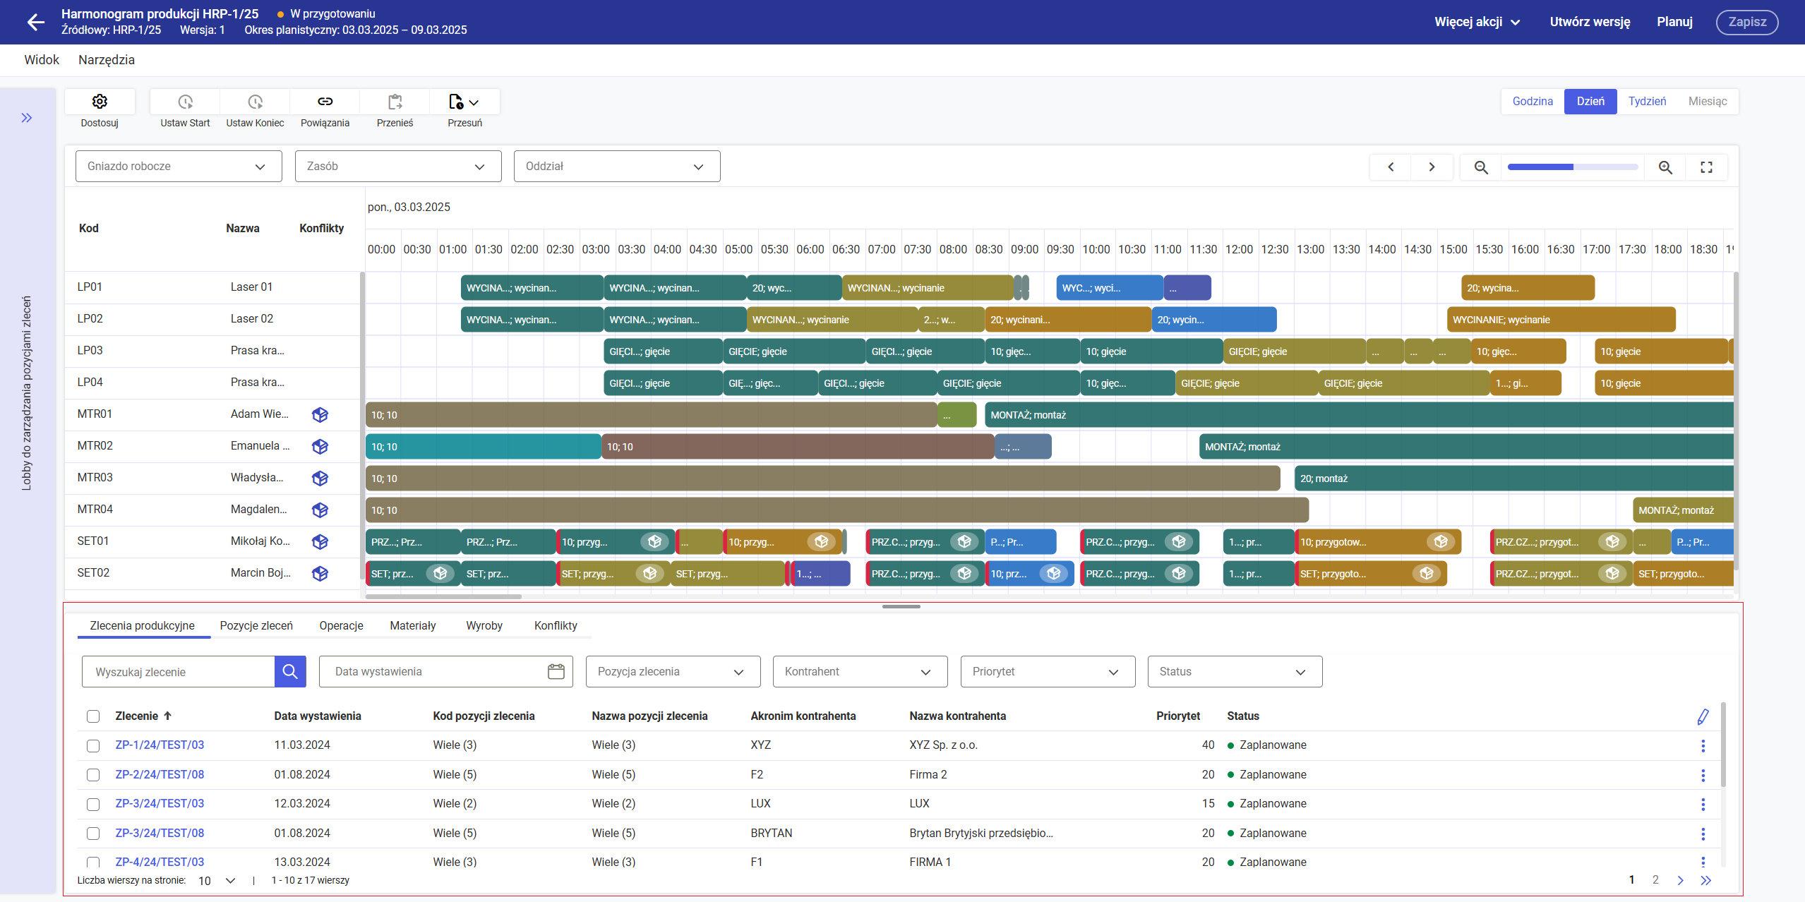Toggle the select-all checkbox in table header
Screen dimensions: 1805x902
coord(93,716)
